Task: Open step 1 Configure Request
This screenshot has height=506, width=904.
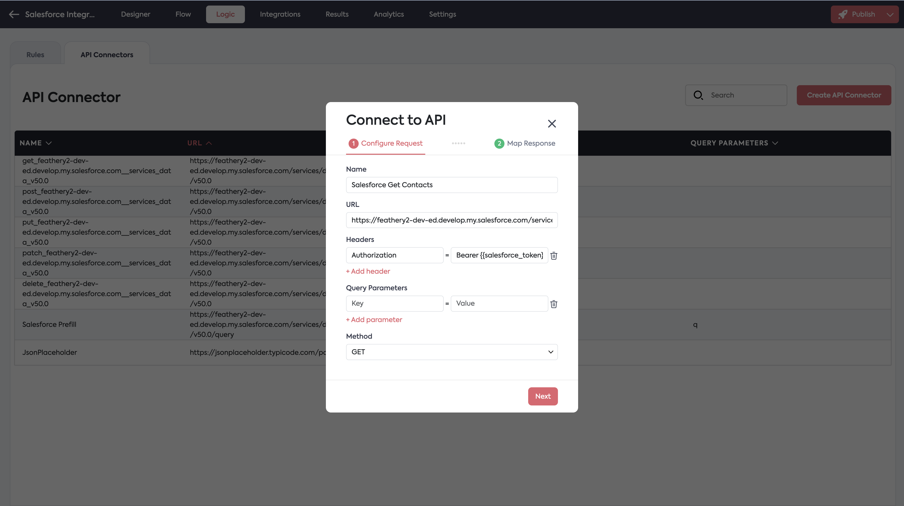Action: pyautogui.click(x=385, y=143)
